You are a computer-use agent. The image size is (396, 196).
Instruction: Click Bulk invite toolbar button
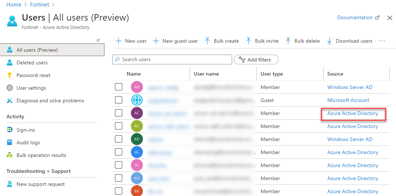[x=262, y=41]
